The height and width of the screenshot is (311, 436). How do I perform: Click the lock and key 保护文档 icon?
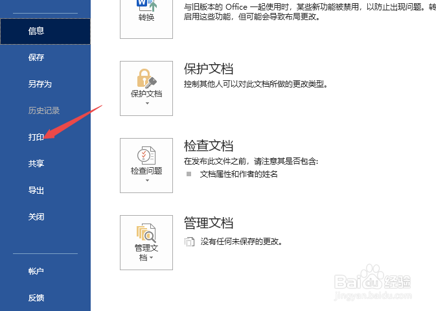pyautogui.click(x=147, y=78)
